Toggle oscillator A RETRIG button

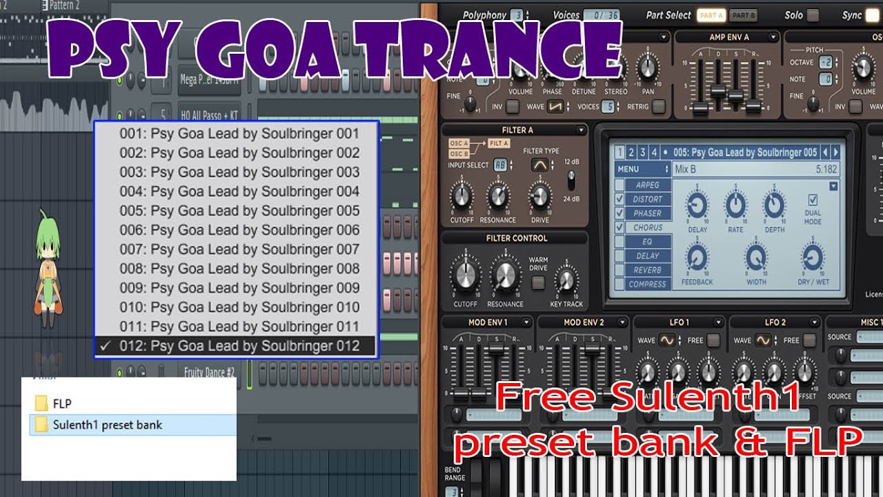click(x=659, y=106)
